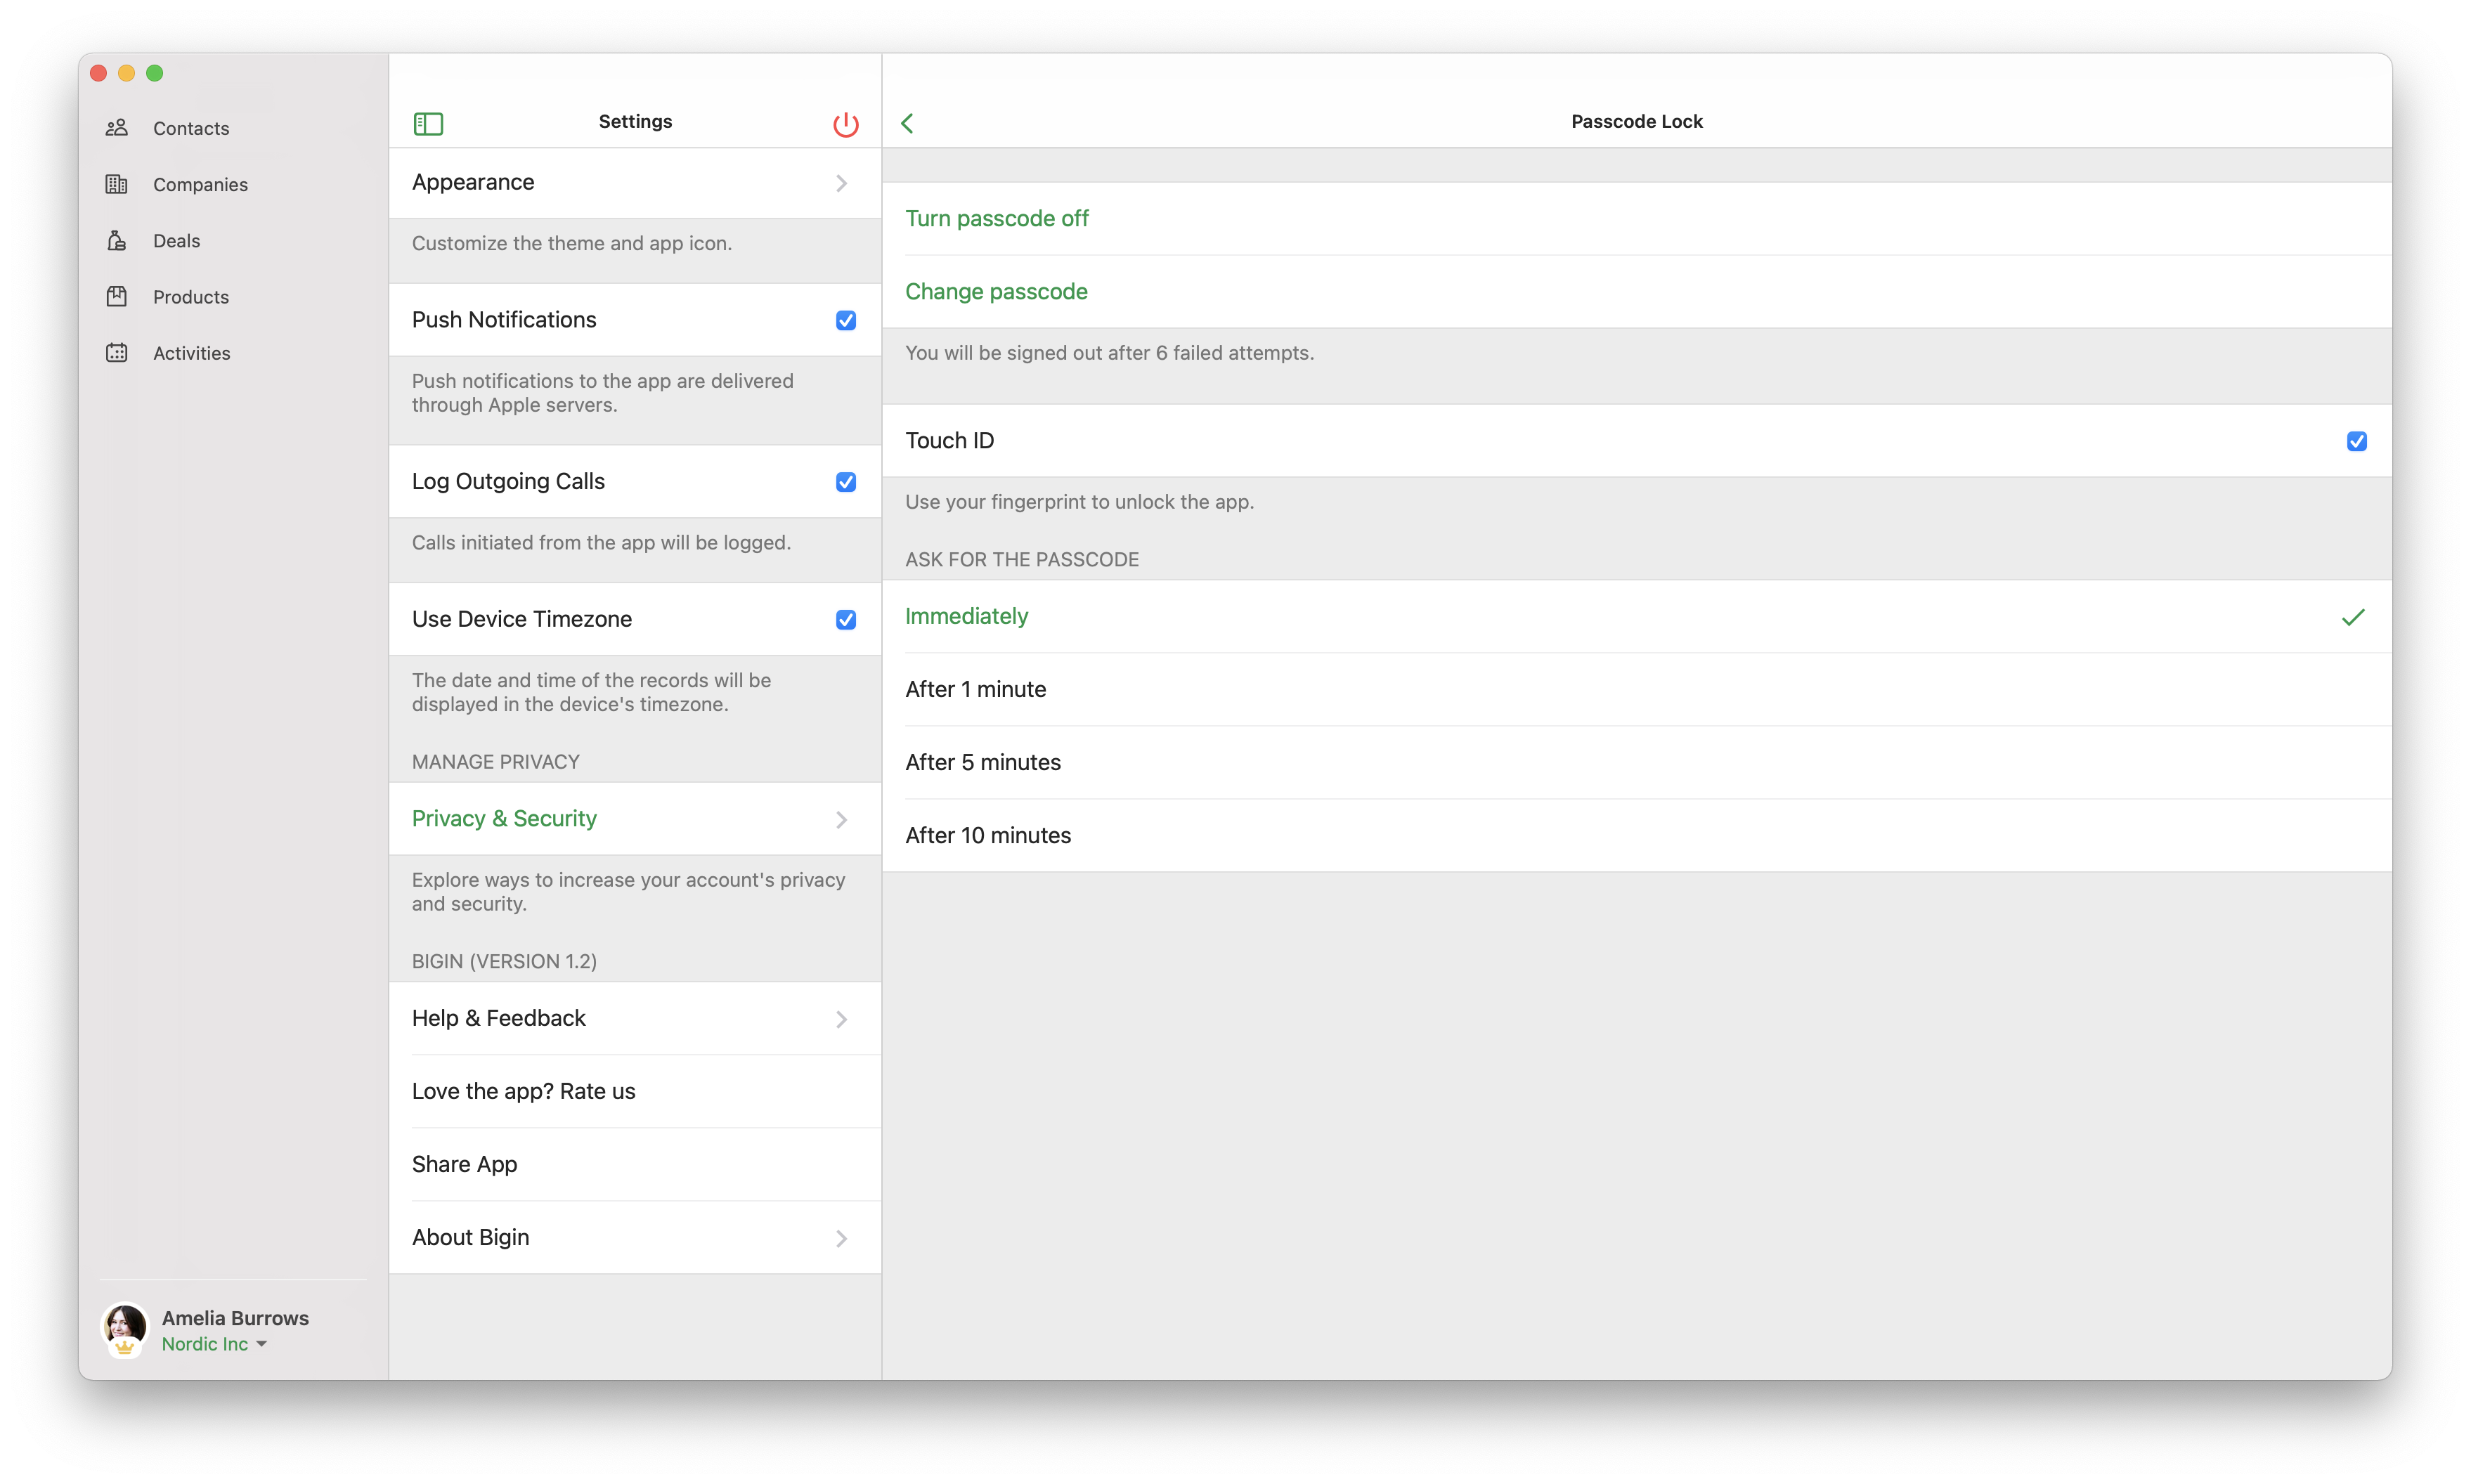Uncheck the Log Outgoing Calls checkbox
The width and height of the screenshot is (2471, 1484).
click(845, 482)
